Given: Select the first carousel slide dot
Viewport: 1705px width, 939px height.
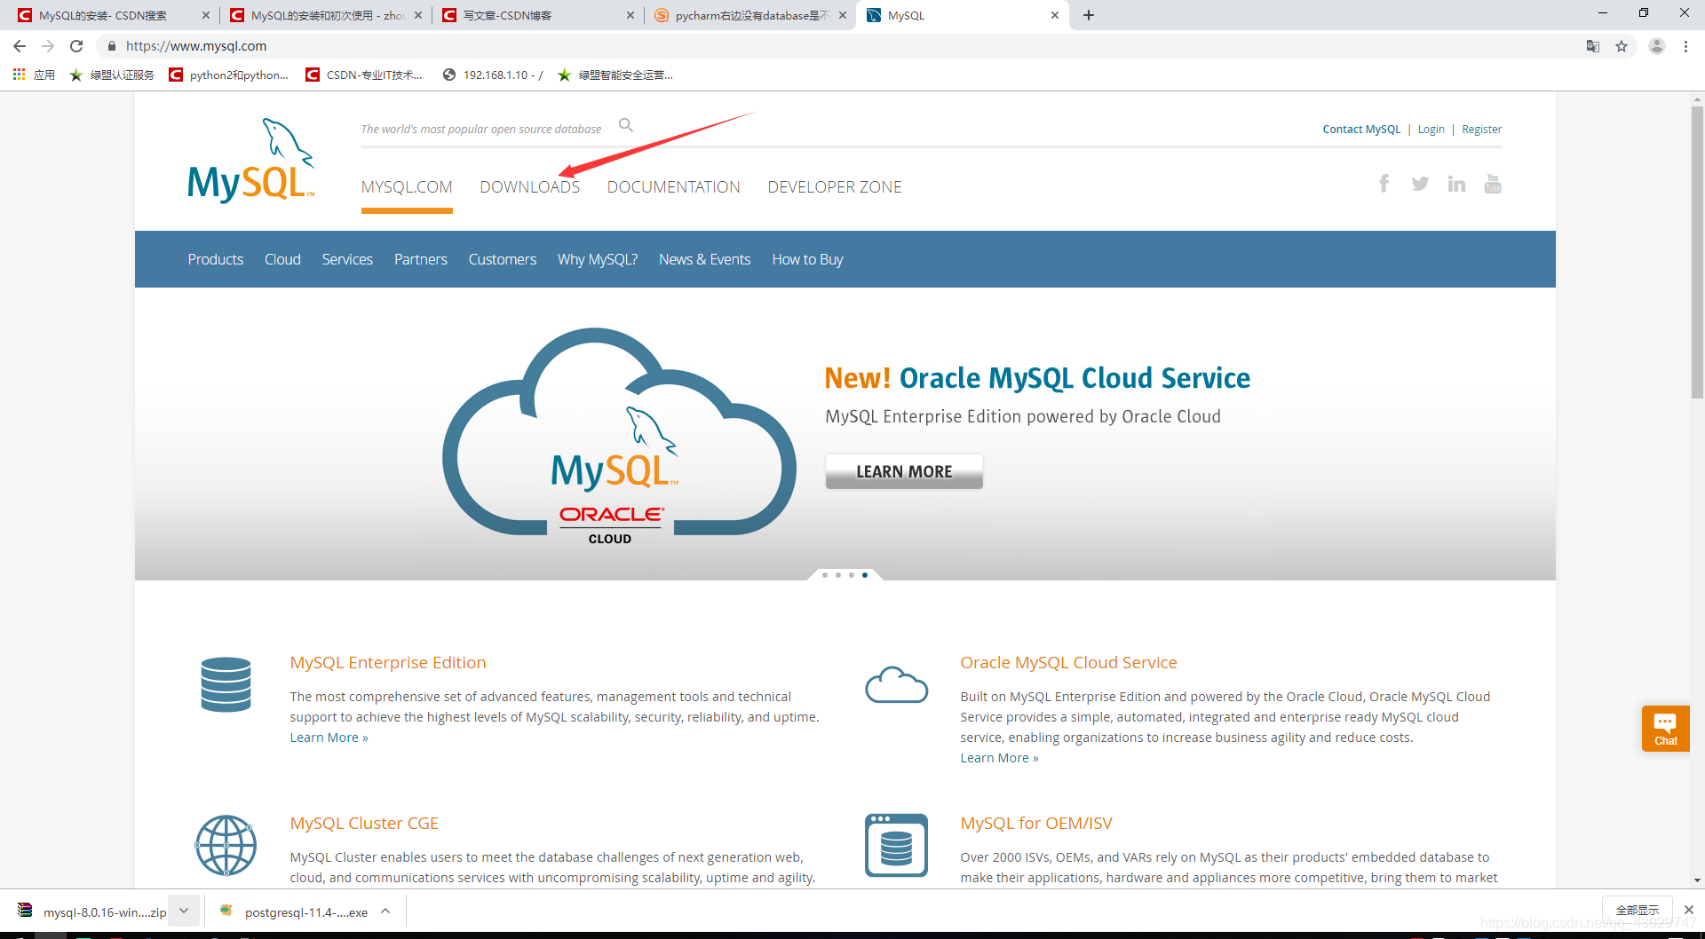Looking at the screenshot, I should pos(825,575).
